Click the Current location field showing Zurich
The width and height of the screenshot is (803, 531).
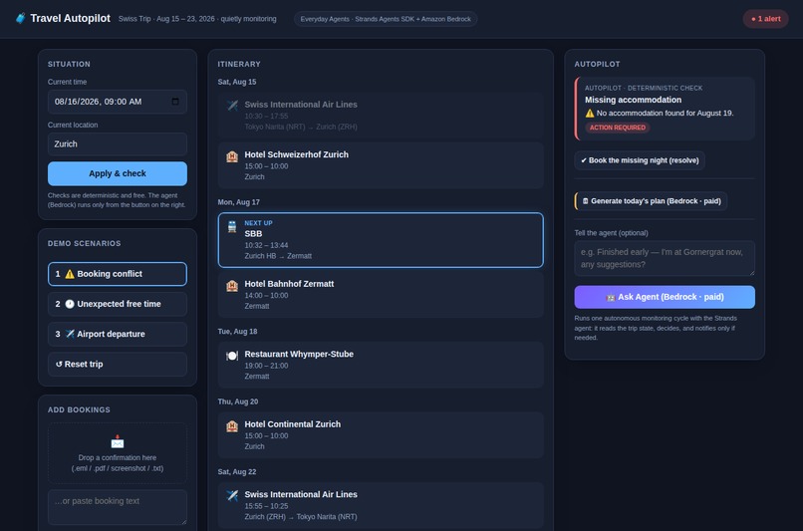point(118,143)
